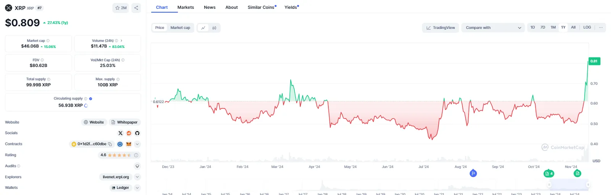Grab left handle of timeline range selector
This screenshot has width=611, height=195.
[x=549, y=185]
